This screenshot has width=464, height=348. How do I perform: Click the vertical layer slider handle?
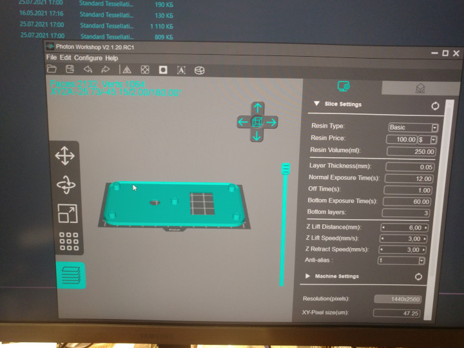pos(285,169)
